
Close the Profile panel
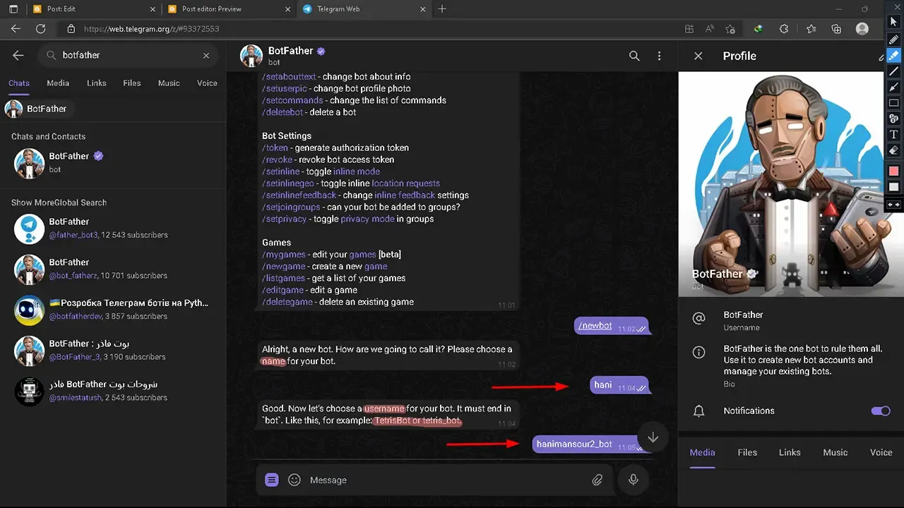[x=698, y=56]
